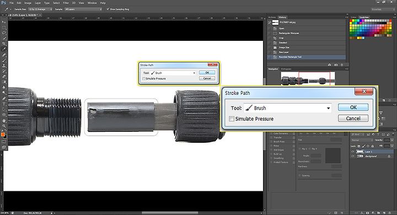Select the Rectangular Marquee tool

pos(4,28)
